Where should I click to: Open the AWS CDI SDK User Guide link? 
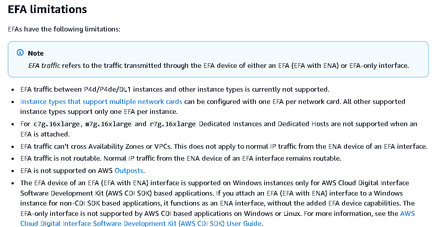[x=218, y=219]
